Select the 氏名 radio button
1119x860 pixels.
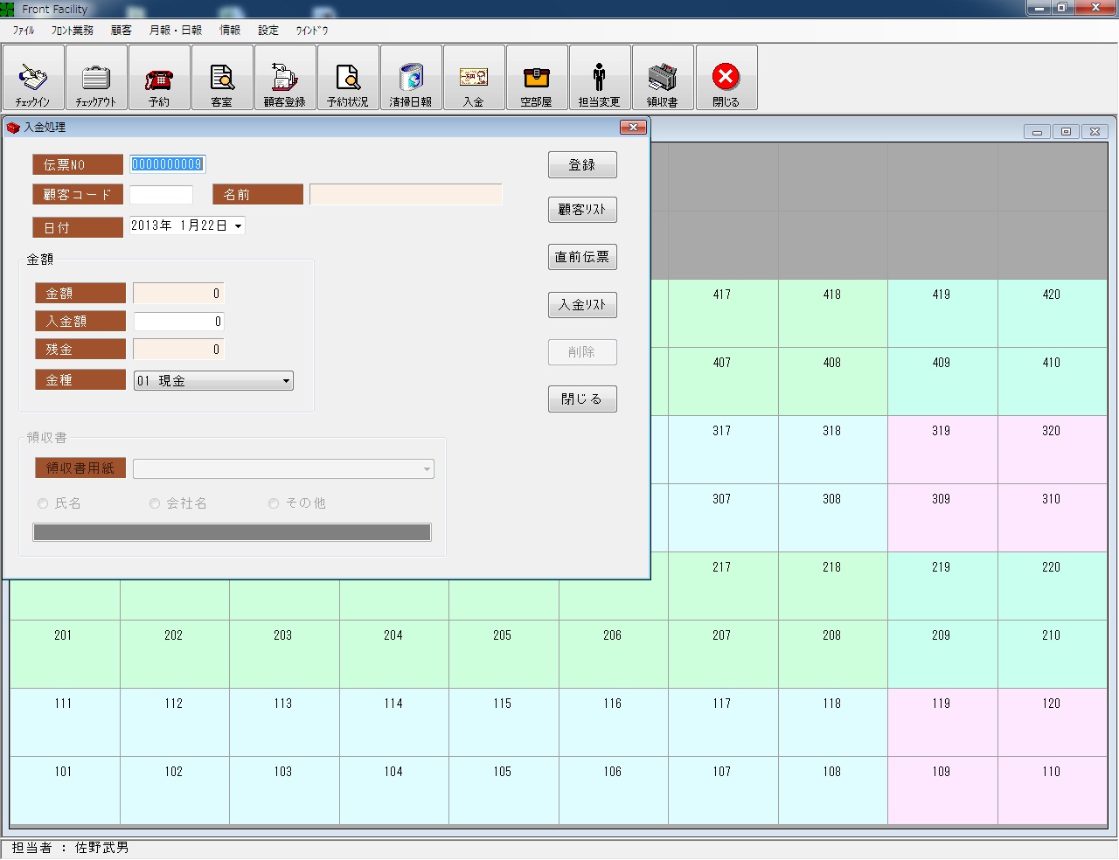coord(43,503)
